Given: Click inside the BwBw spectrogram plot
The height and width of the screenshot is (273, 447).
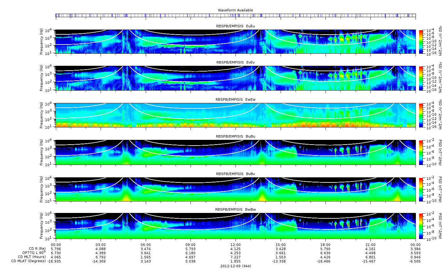Looking at the screenshot, I should click(236, 226).
